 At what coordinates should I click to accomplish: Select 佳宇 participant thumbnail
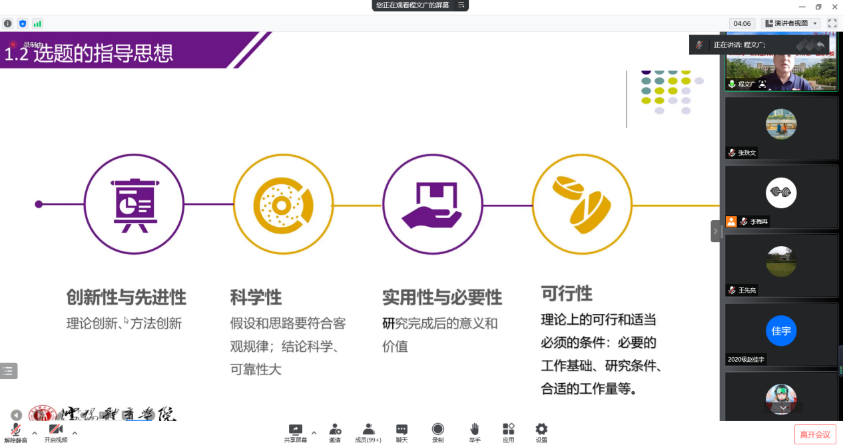pos(781,331)
